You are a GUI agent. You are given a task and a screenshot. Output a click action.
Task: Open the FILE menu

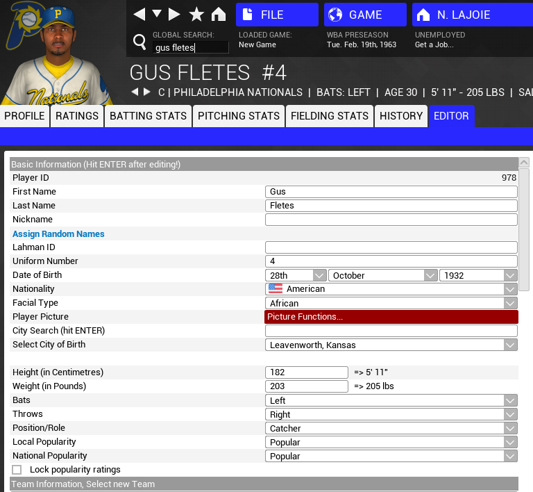click(276, 15)
